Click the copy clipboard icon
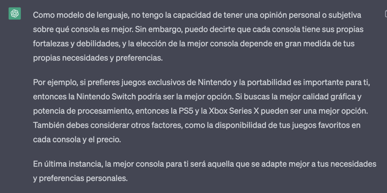Image resolution: width=387 pixels, height=193 pixels. (x=385, y=14)
